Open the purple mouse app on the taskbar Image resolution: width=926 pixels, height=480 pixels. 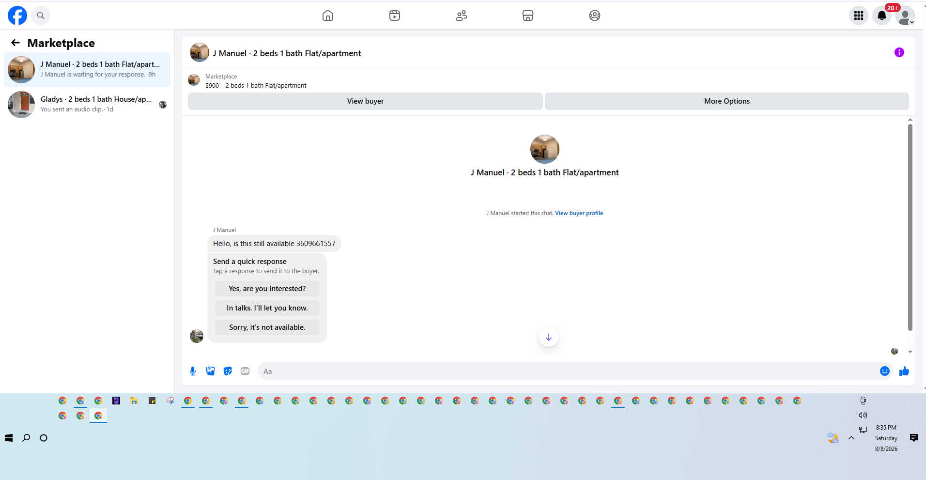116,401
